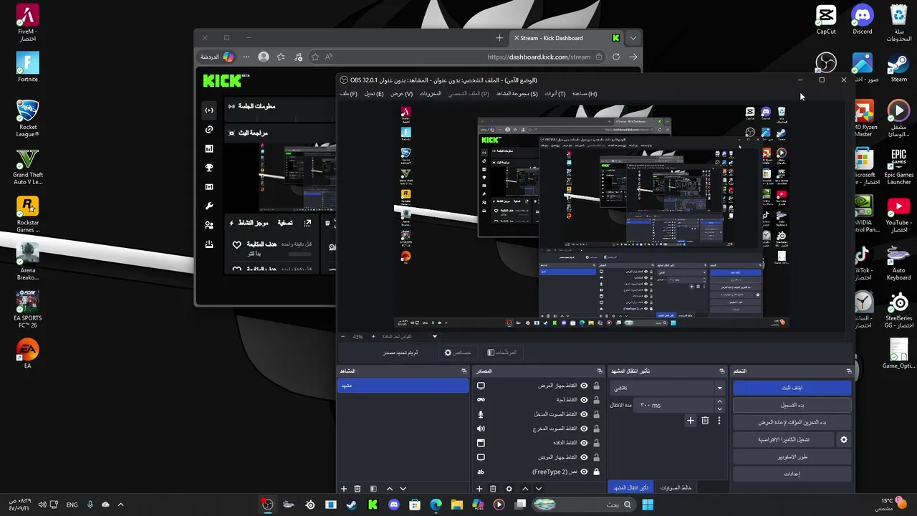This screenshot has height=516, width=917.
Task: Select the مشهد scene in scenes list
Action: [403, 386]
